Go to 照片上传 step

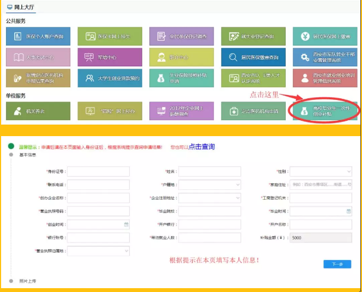tap(27, 281)
